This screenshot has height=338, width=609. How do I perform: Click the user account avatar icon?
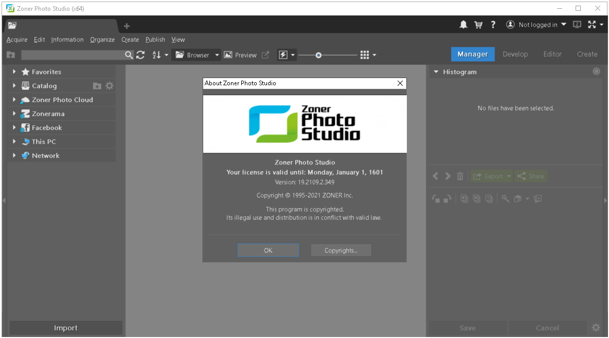[x=510, y=25]
